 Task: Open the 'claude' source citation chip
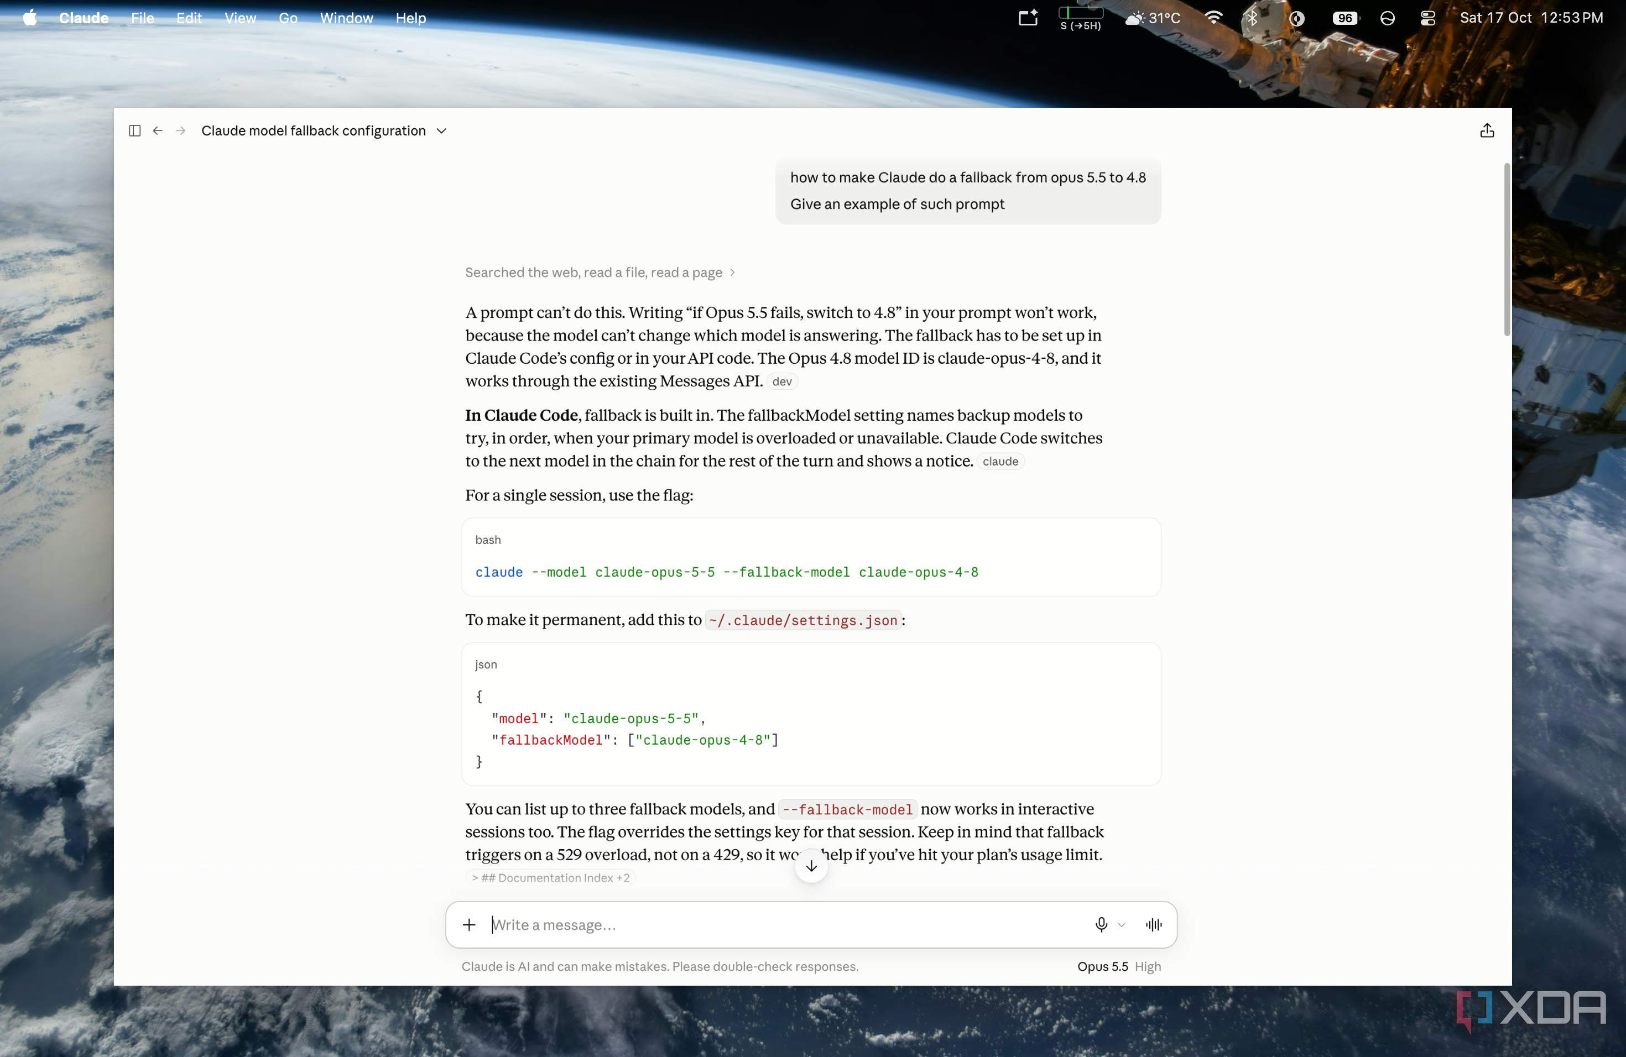1000,461
